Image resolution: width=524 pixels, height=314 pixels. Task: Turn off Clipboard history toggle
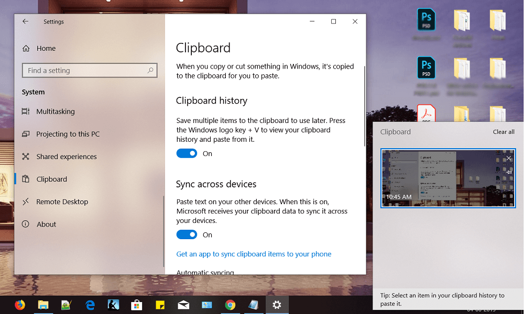click(187, 153)
